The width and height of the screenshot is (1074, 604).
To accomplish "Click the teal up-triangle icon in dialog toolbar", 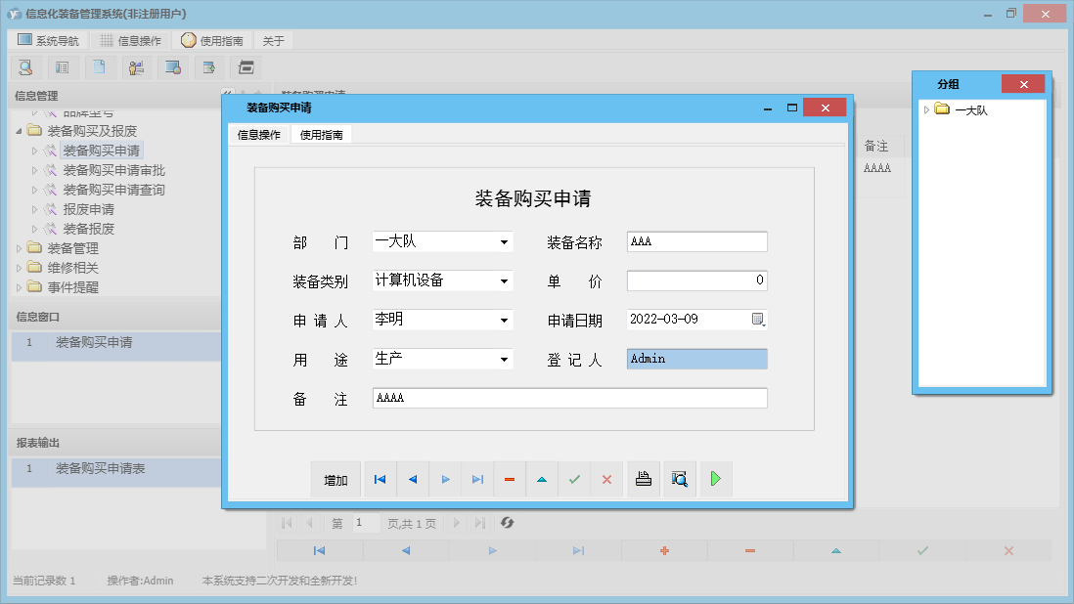I will 542,480.
